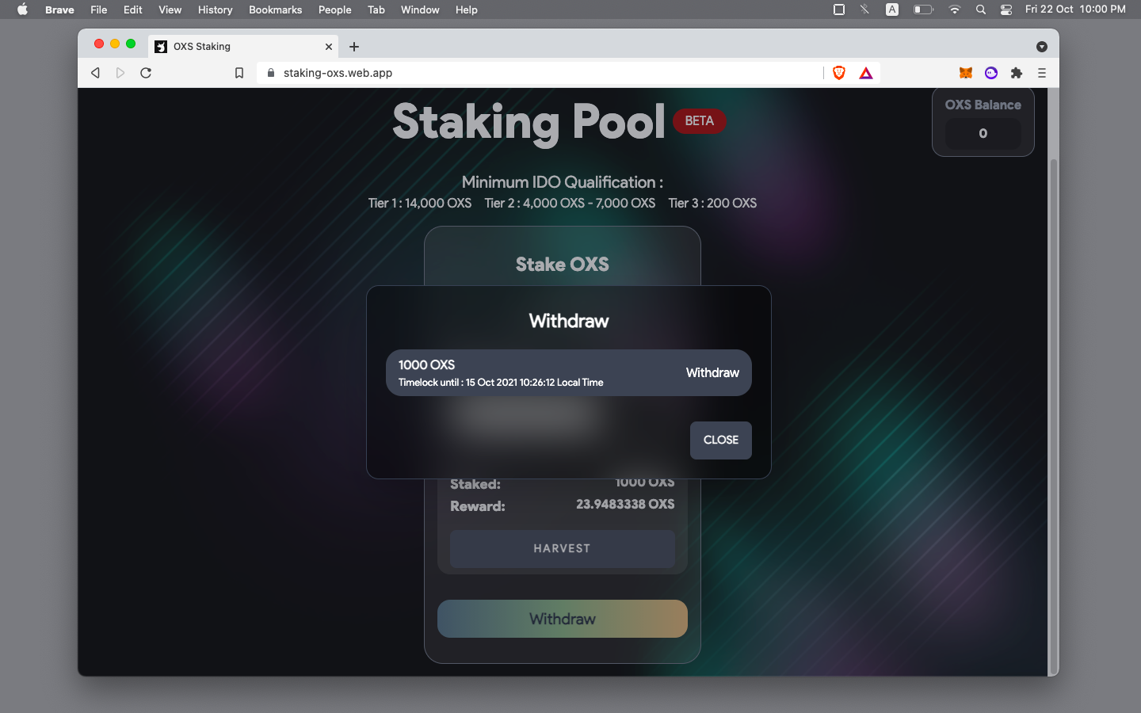The height and width of the screenshot is (713, 1141).
Task: Withdraw the 1000 OXS stake entry
Action: [x=712, y=372]
